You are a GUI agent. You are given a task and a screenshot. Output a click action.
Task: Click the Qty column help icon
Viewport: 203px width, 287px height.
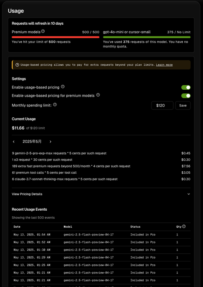coord(184,227)
